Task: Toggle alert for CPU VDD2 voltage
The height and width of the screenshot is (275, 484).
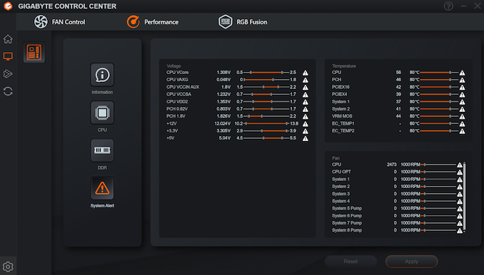Action: 306,102
